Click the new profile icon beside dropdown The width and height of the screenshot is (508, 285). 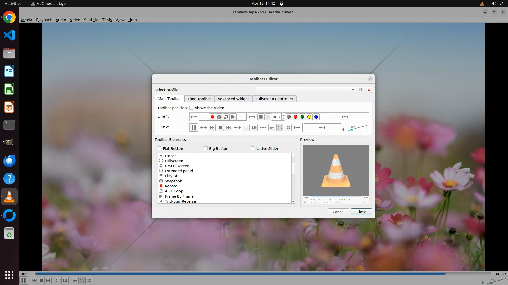coord(361,90)
